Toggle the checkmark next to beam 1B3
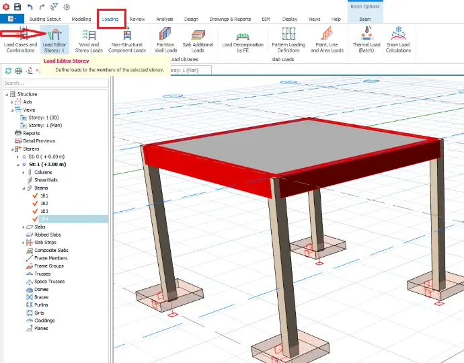 coord(35,211)
